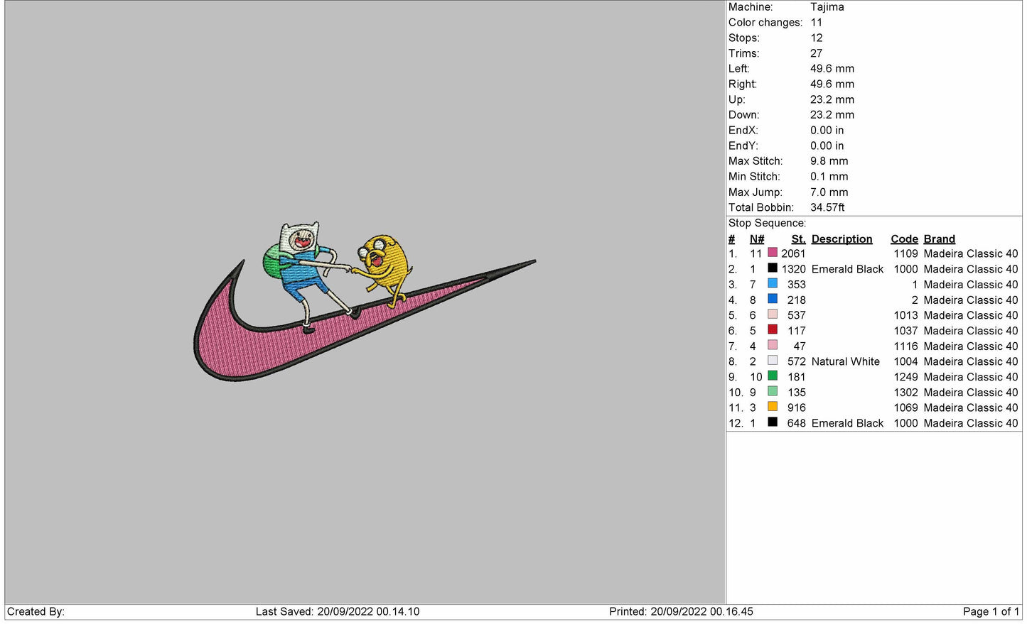Screen dimensions: 1027x624
Task: Click the Last Saved timestamp in footer
Action: pyautogui.click(x=338, y=611)
